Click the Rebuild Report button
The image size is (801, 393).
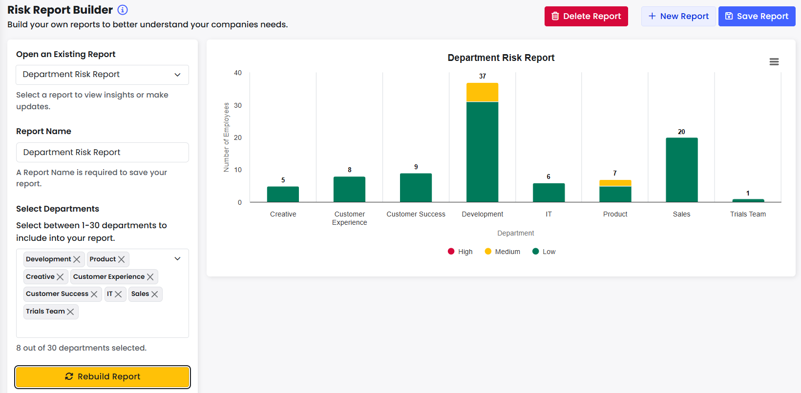[103, 377]
